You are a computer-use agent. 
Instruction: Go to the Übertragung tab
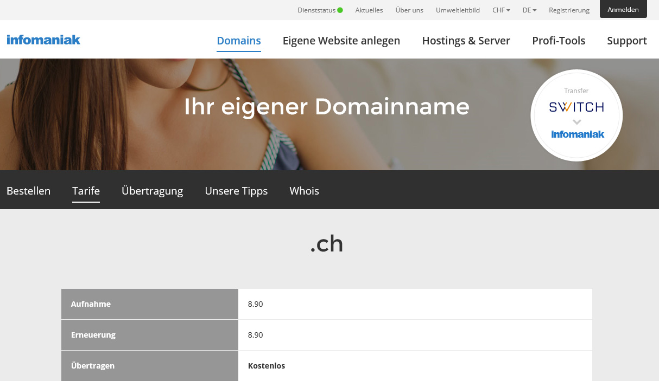[x=152, y=191]
